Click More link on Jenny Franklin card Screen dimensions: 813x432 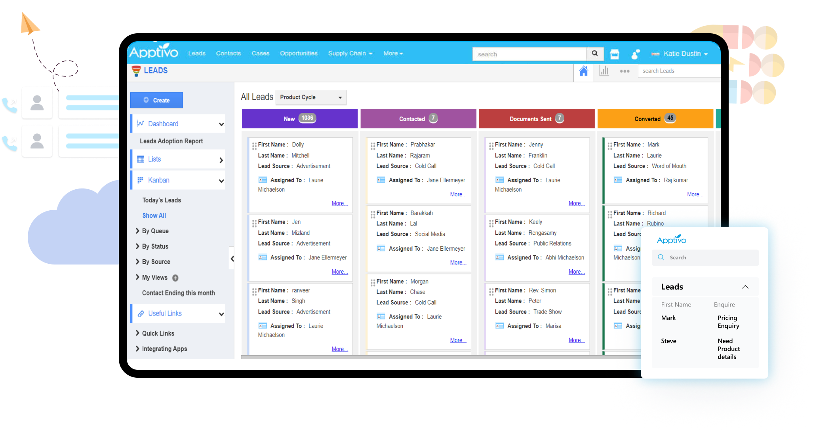[576, 204]
